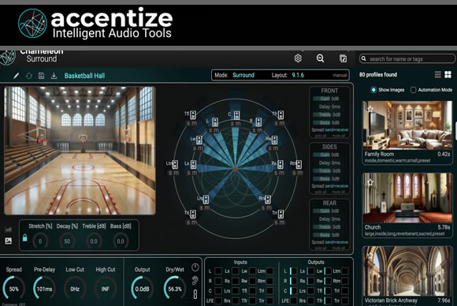Click the refresh profile icon
Viewport: 457px width, 306px height.
click(x=29, y=76)
